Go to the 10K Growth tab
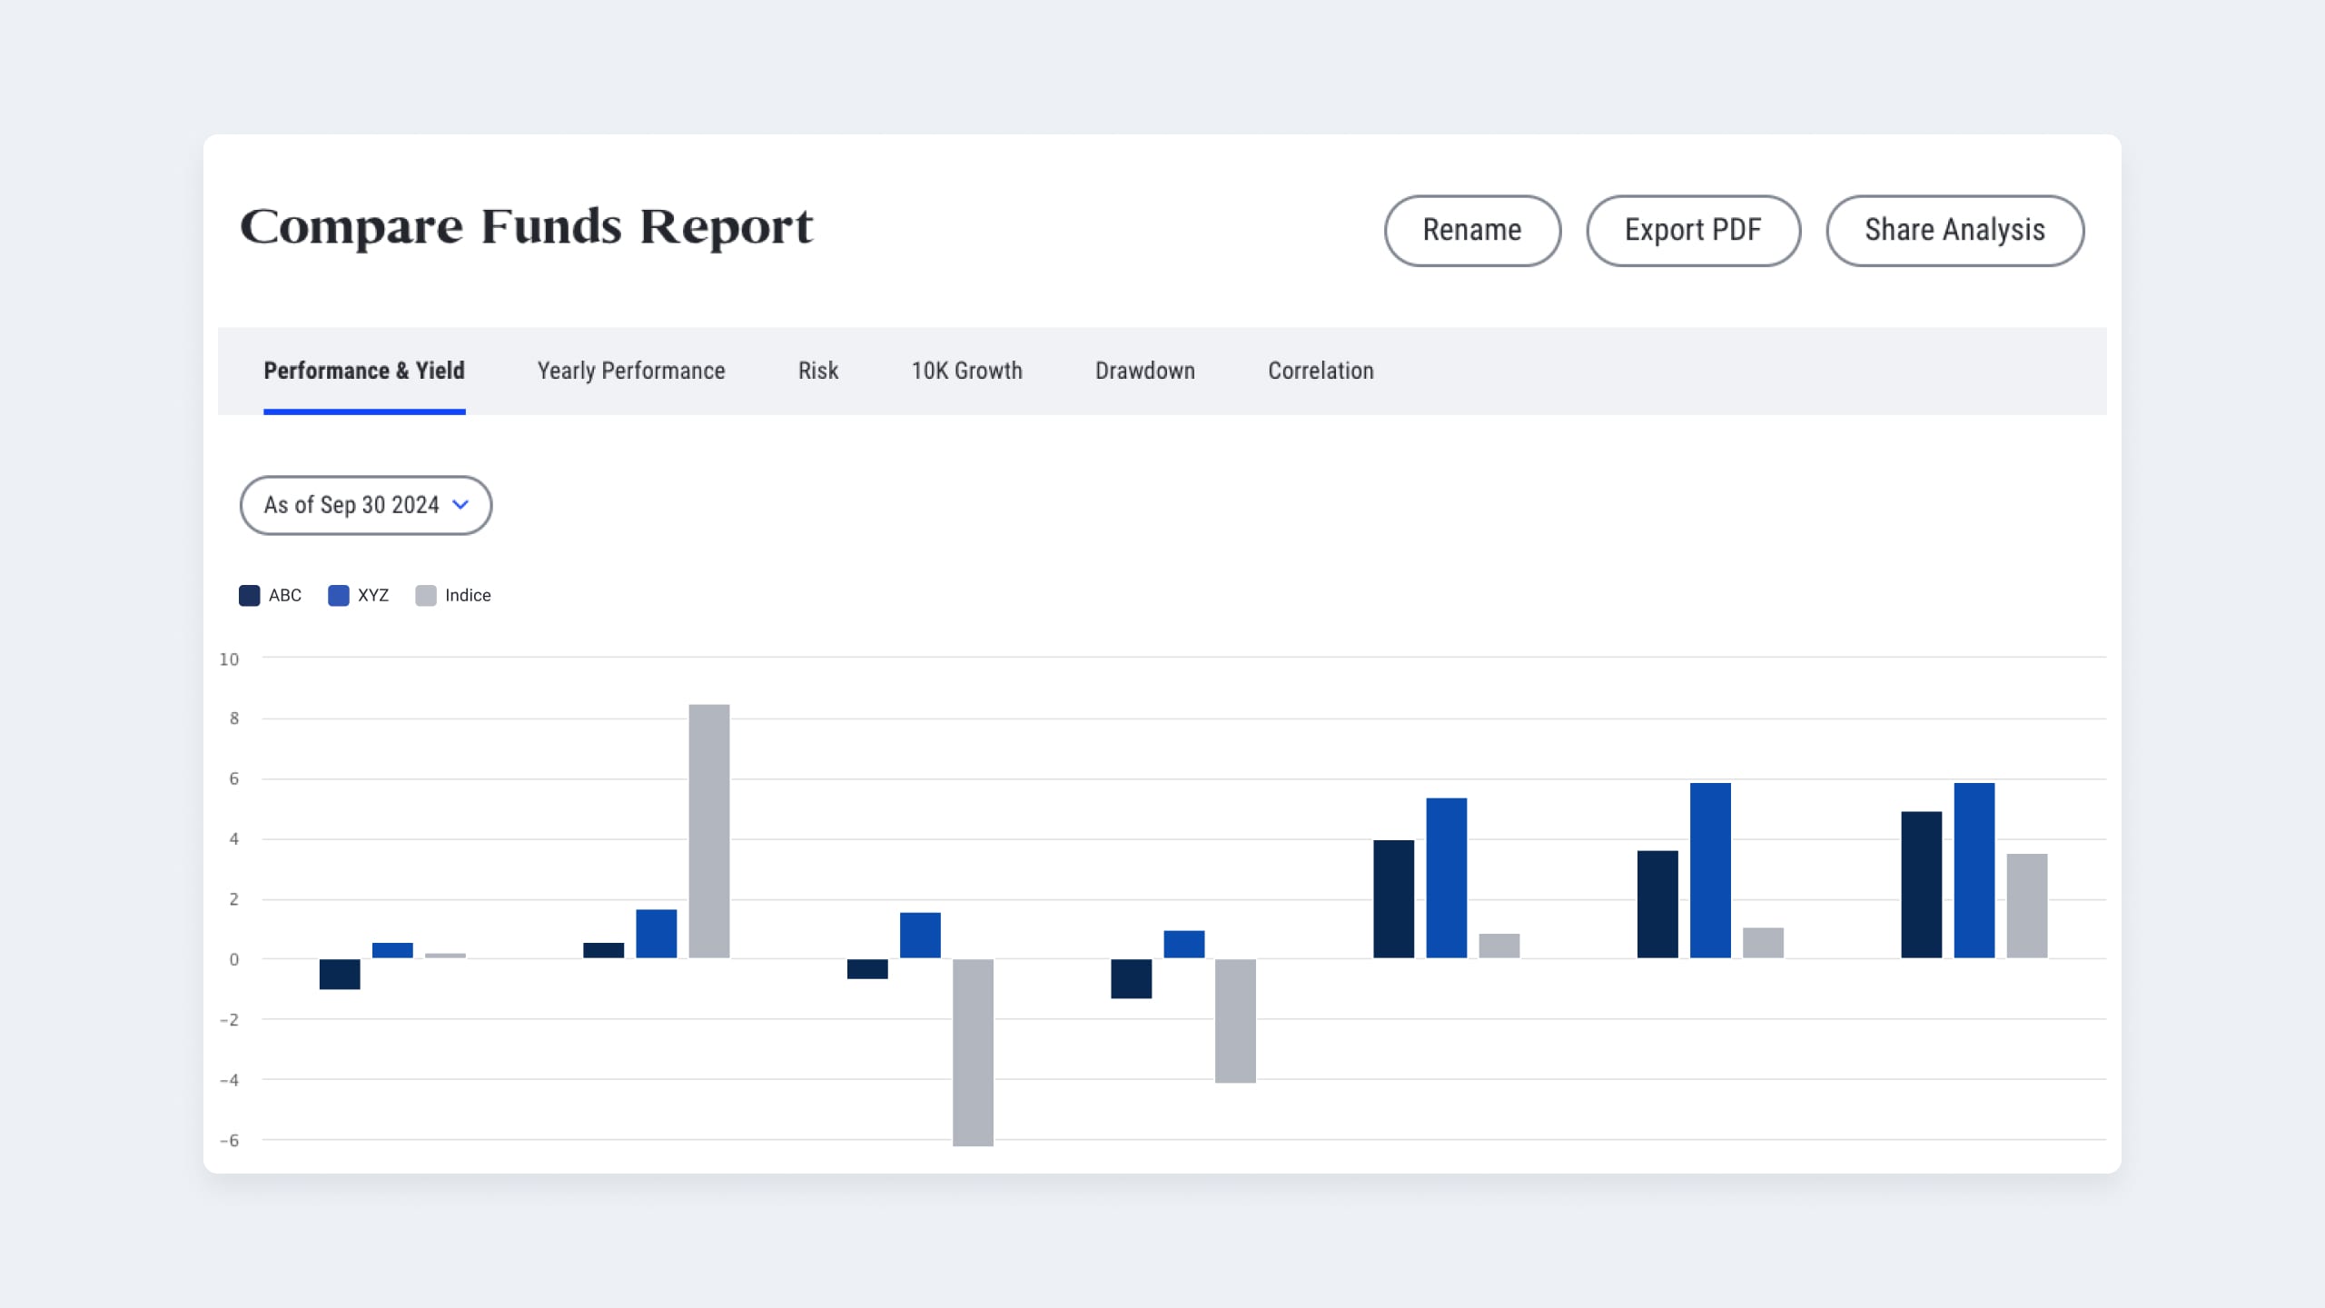Screen dimensions: 2325x1308 click(x=966, y=371)
